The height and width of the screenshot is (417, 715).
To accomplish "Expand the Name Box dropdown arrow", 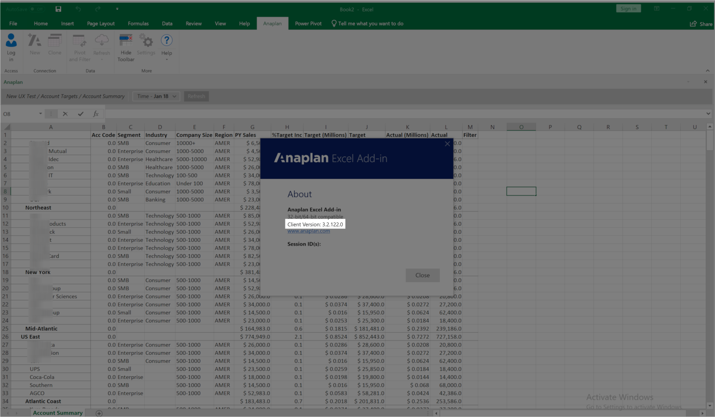I will pyautogui.click(x=40, y=114).
